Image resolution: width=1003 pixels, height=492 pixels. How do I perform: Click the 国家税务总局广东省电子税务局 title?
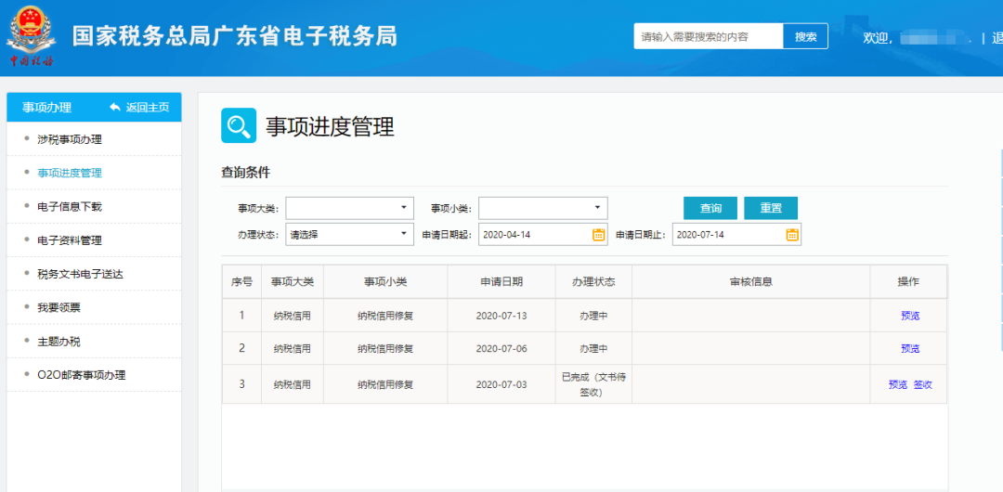[234, 36]
